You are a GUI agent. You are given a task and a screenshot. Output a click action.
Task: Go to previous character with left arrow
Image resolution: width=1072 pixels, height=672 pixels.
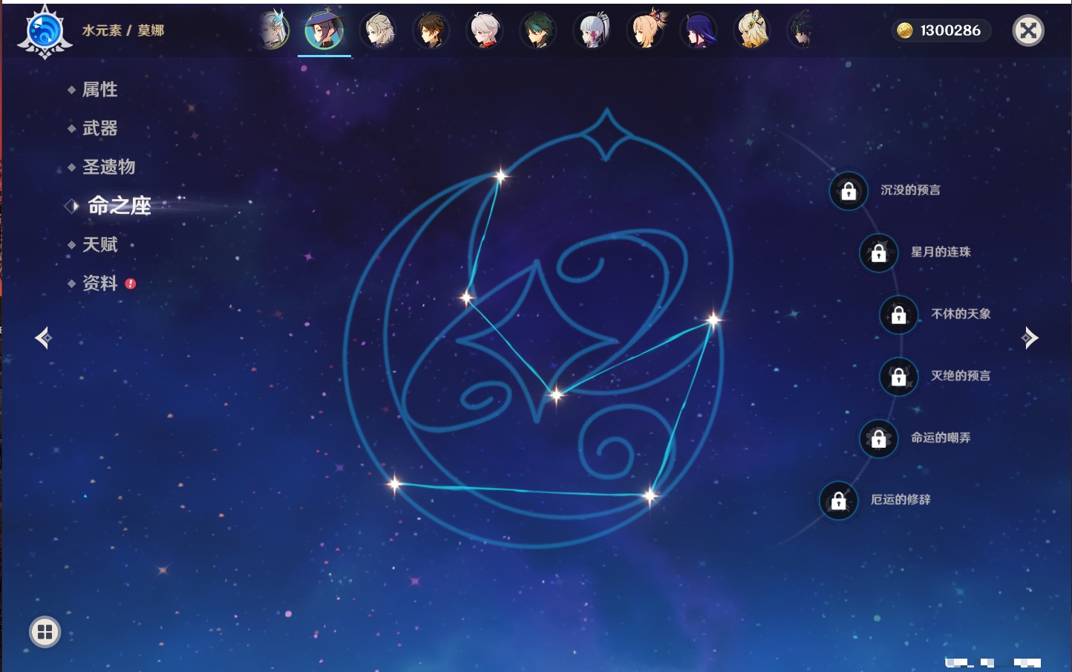[x=43, y=338]
